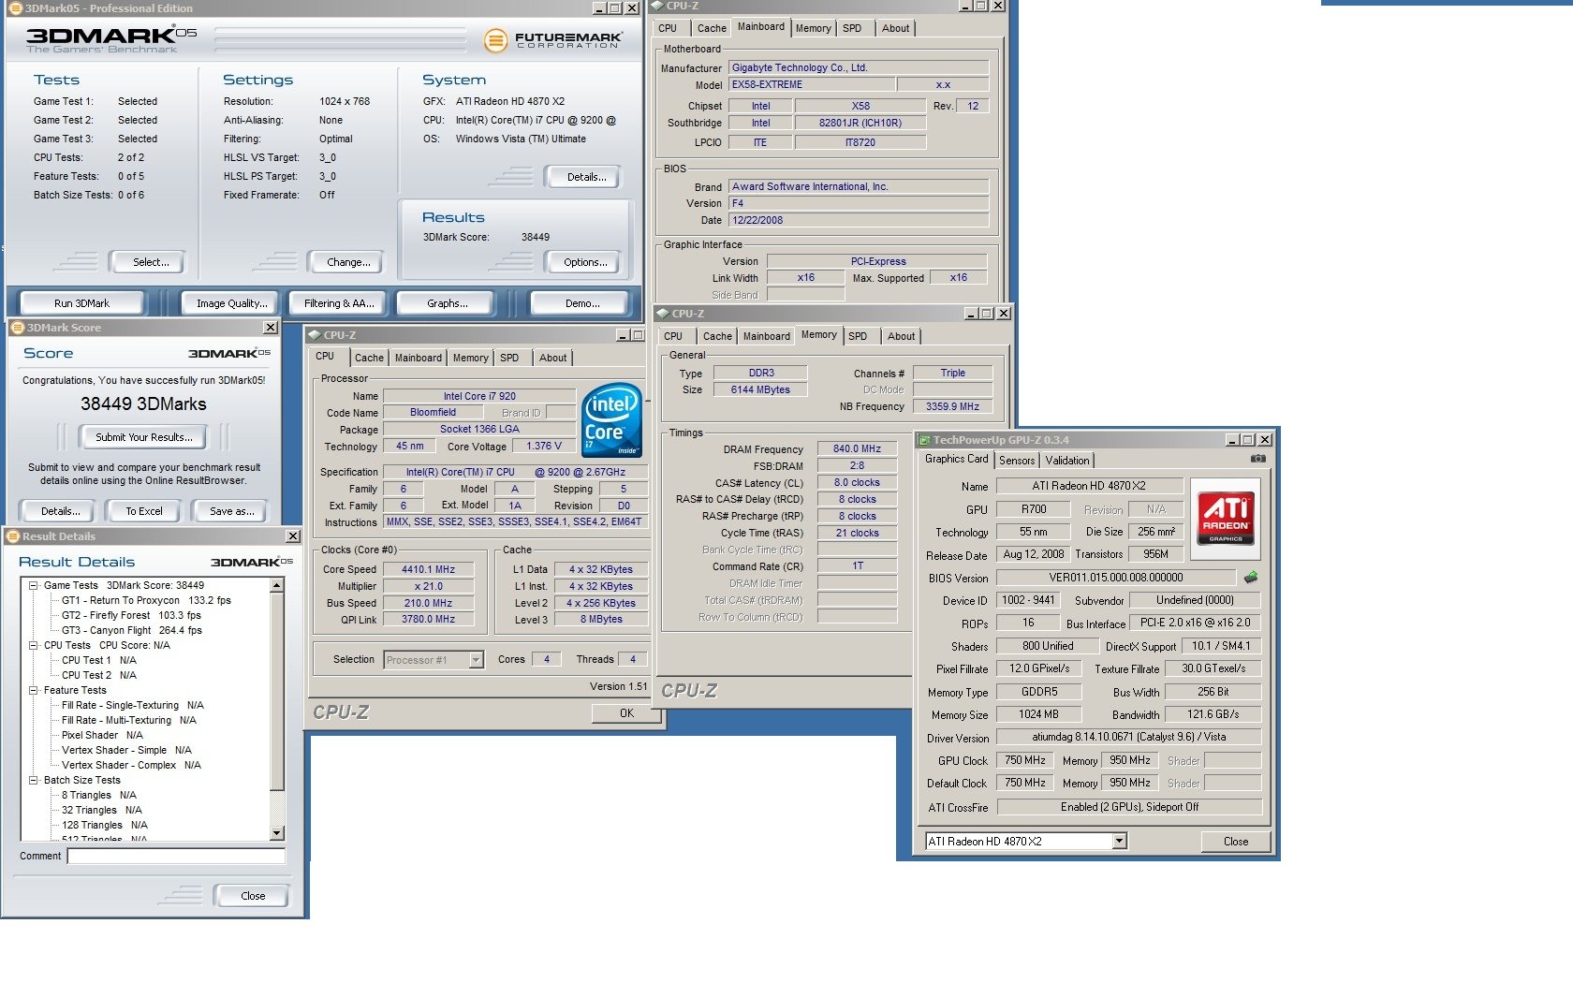Image resolution: width=1573 pixels, height=983 pixels.
Task: Select Vertex Shader - Complex result row
Action: pos(131,765)
